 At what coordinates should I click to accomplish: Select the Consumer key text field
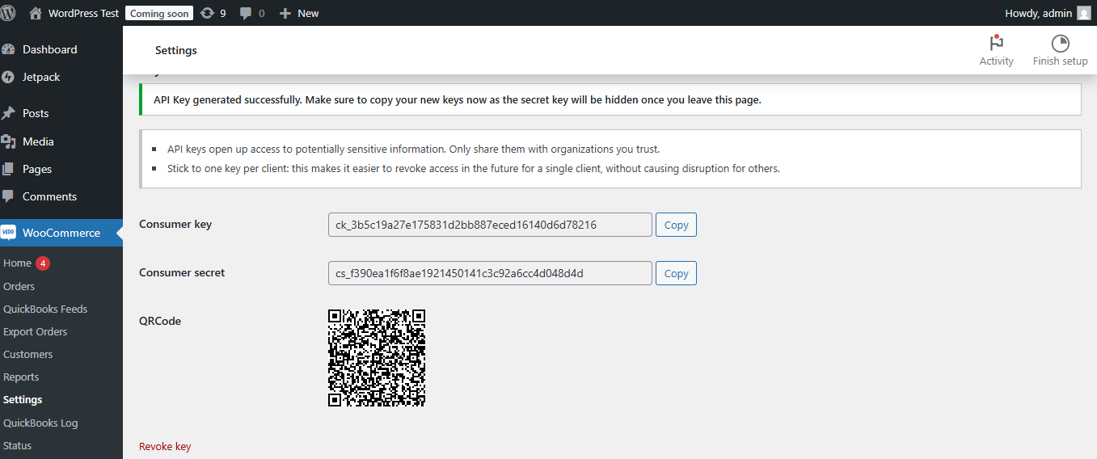click(489, 225)
